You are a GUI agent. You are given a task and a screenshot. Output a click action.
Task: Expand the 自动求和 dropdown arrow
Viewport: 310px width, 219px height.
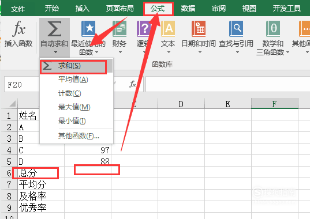click(55, 52)
